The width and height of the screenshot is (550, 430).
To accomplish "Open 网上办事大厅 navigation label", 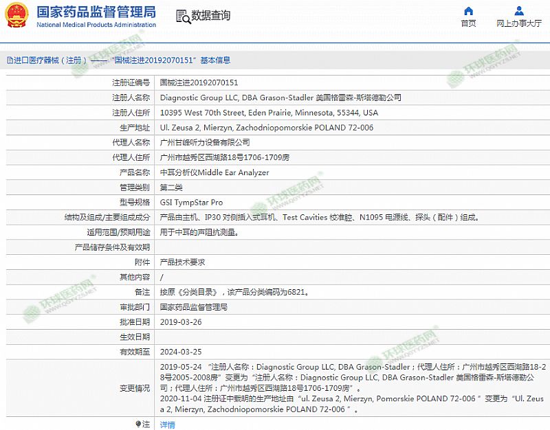I will 519,23.
